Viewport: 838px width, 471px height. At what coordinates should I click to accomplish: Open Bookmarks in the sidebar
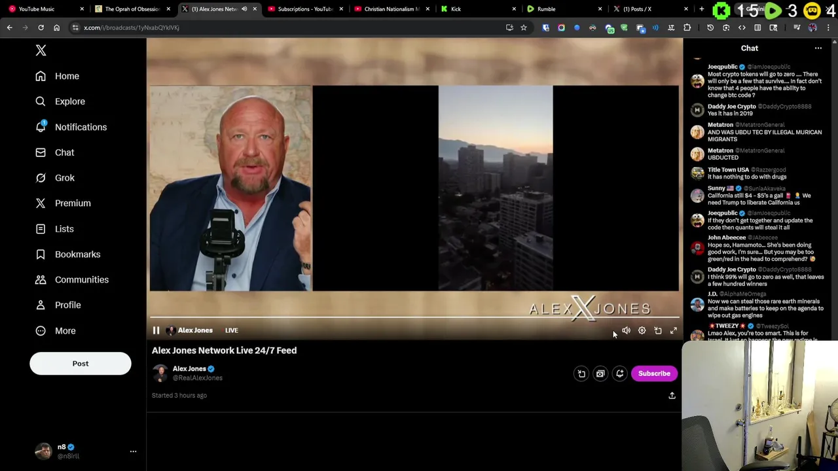pos(68,254)
